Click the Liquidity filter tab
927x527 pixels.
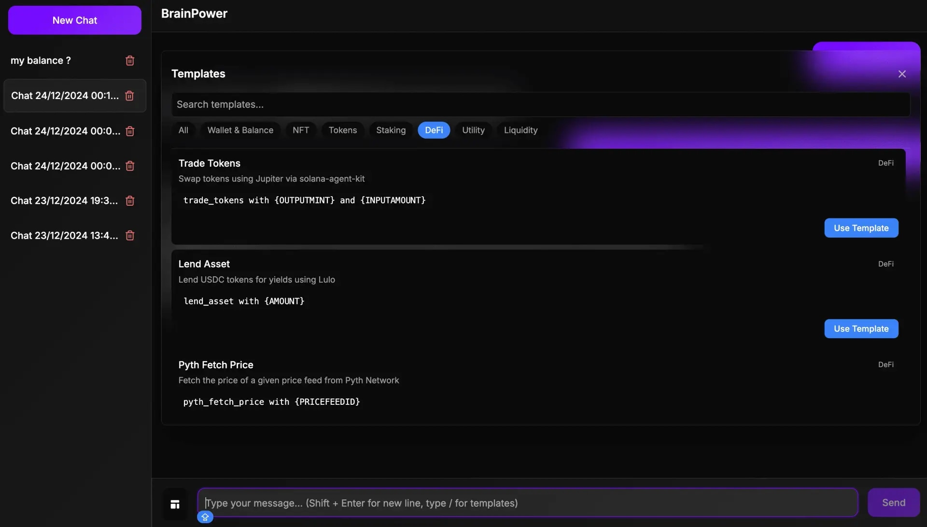521,130
